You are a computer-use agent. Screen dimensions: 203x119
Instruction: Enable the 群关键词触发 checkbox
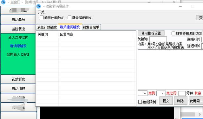[69, 17]
